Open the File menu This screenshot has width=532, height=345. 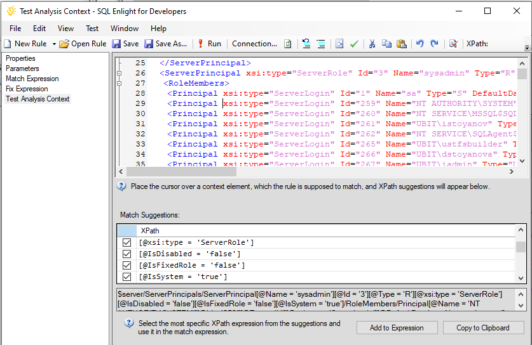point(15,29)
